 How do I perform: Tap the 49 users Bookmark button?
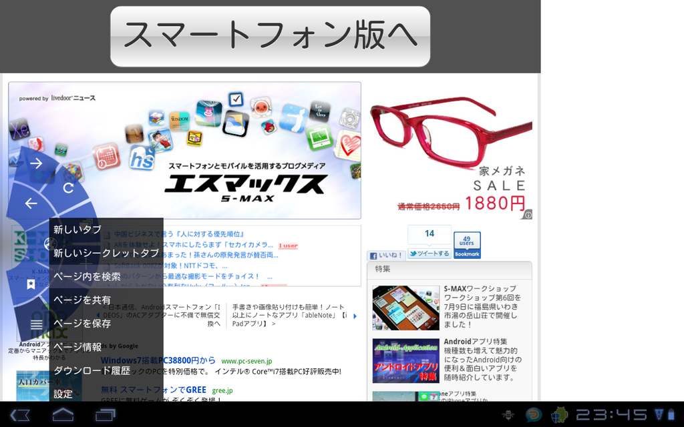coord(467,245)
